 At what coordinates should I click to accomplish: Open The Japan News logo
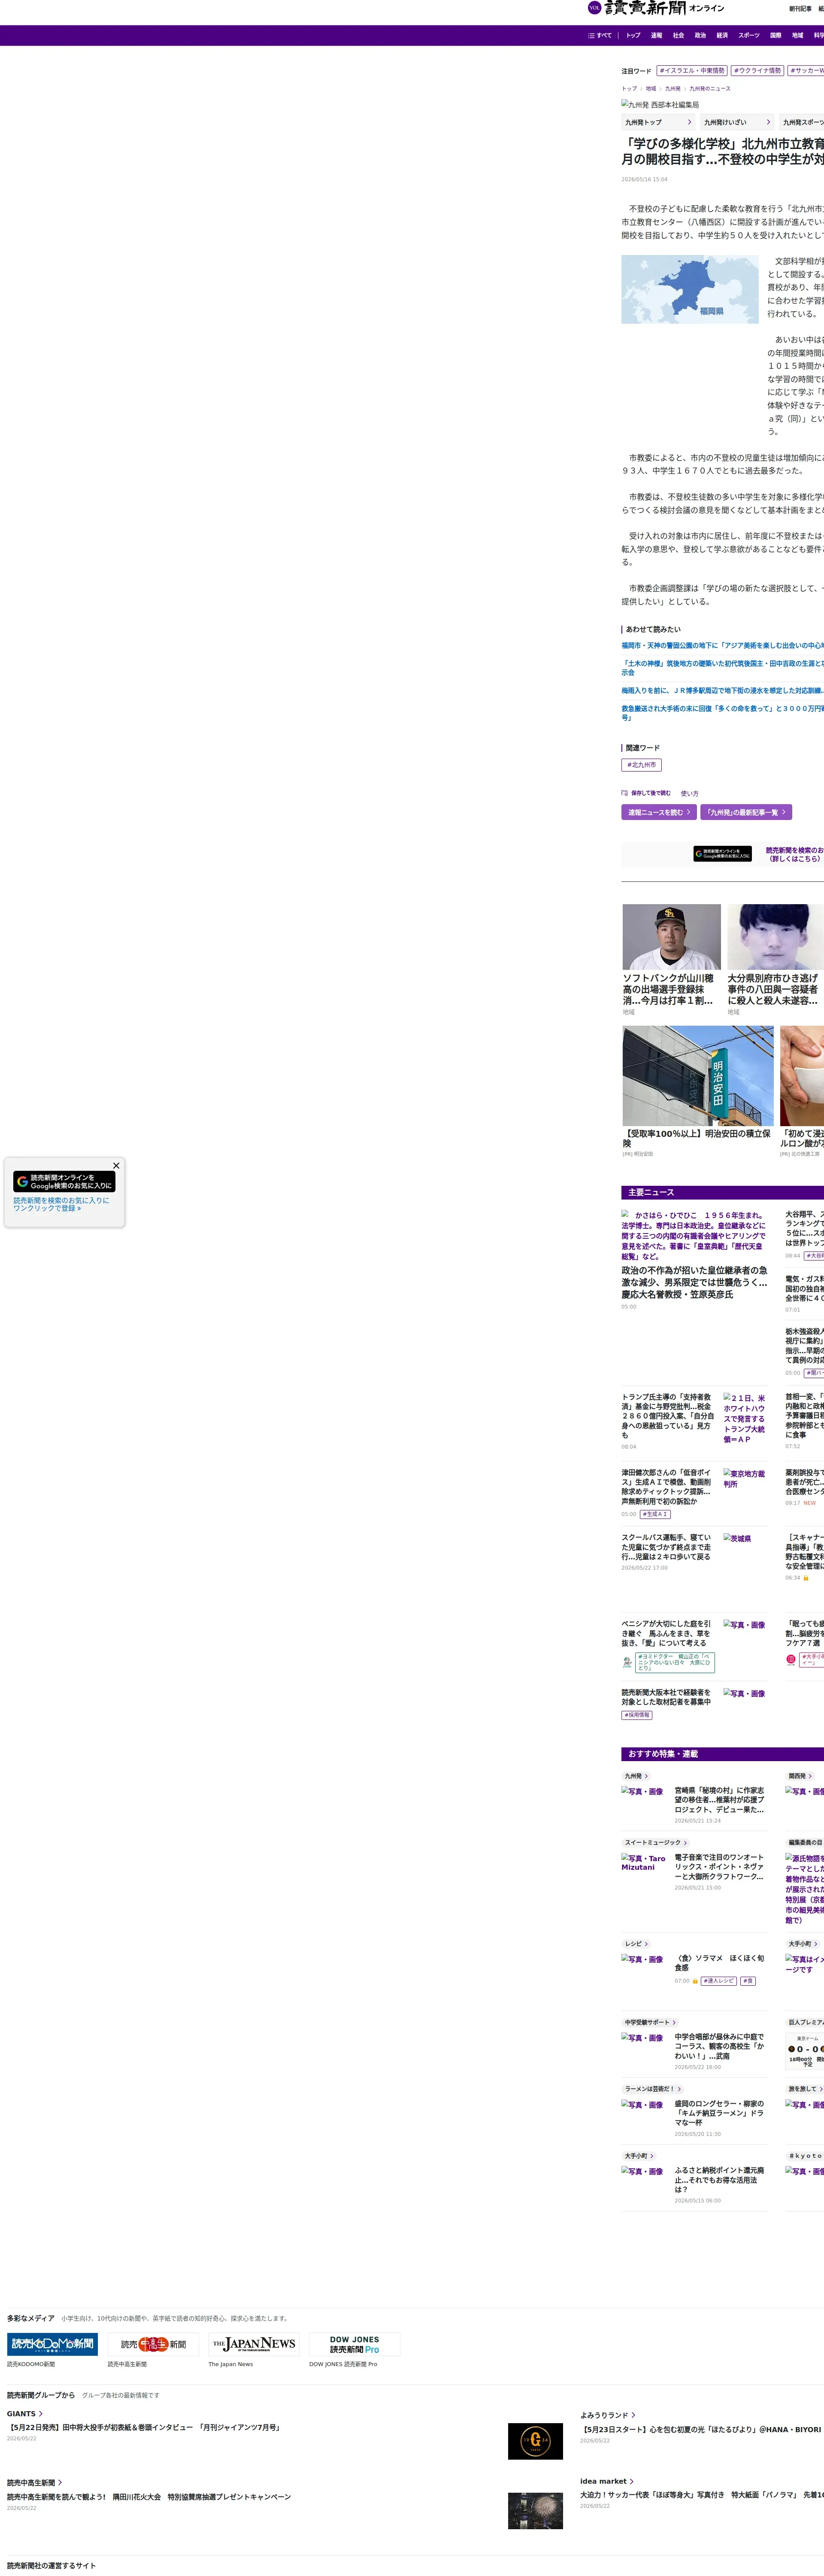tap(254, 2344)
